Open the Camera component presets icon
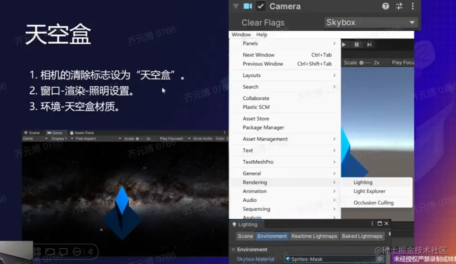The image size is (456, 264). [399, 6]
